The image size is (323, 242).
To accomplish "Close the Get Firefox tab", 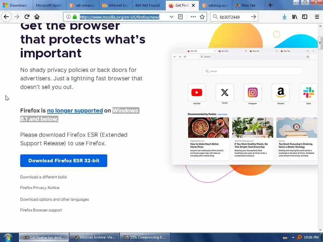I will pos(193,5).
